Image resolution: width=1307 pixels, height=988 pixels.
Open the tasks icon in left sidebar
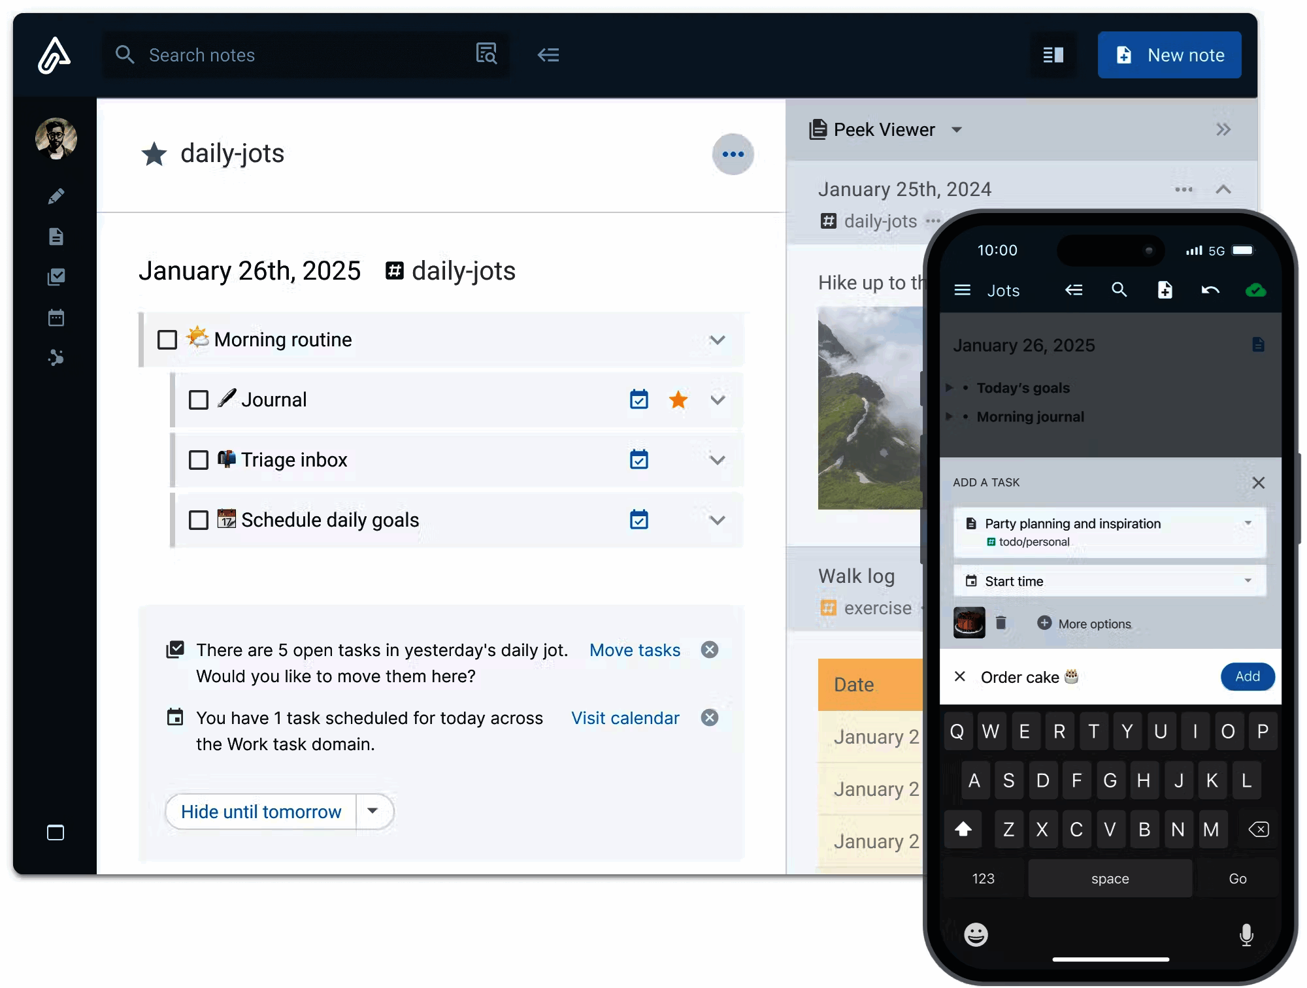pos(56,277)
